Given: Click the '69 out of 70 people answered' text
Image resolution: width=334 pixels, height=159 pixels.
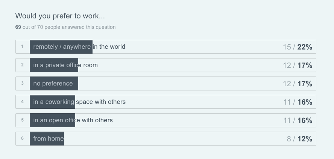Looking at the screenshot, I should click(65, 27).
